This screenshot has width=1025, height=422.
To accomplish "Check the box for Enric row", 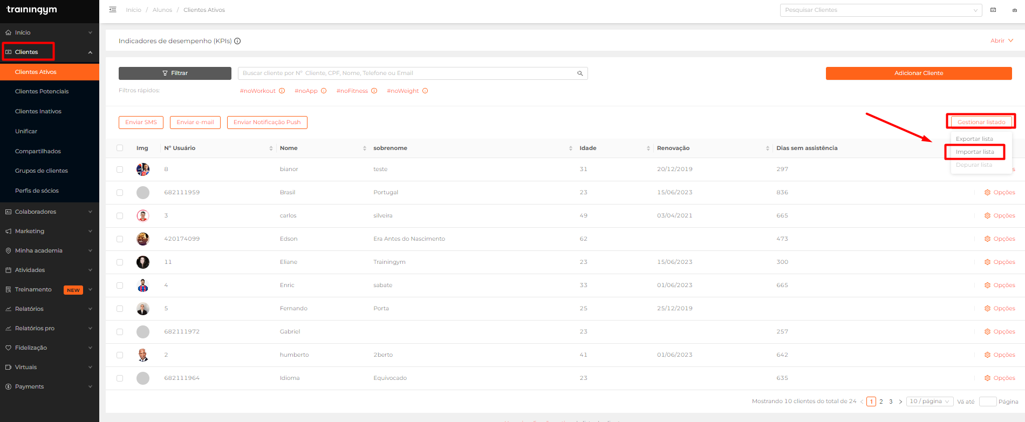I will tap(120, 285).
